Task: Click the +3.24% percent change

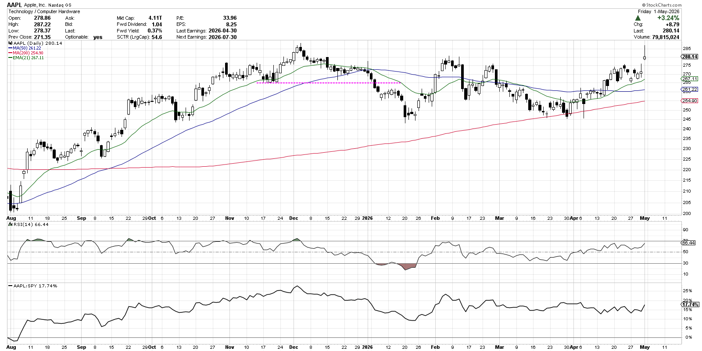Action: coord(668,18)
